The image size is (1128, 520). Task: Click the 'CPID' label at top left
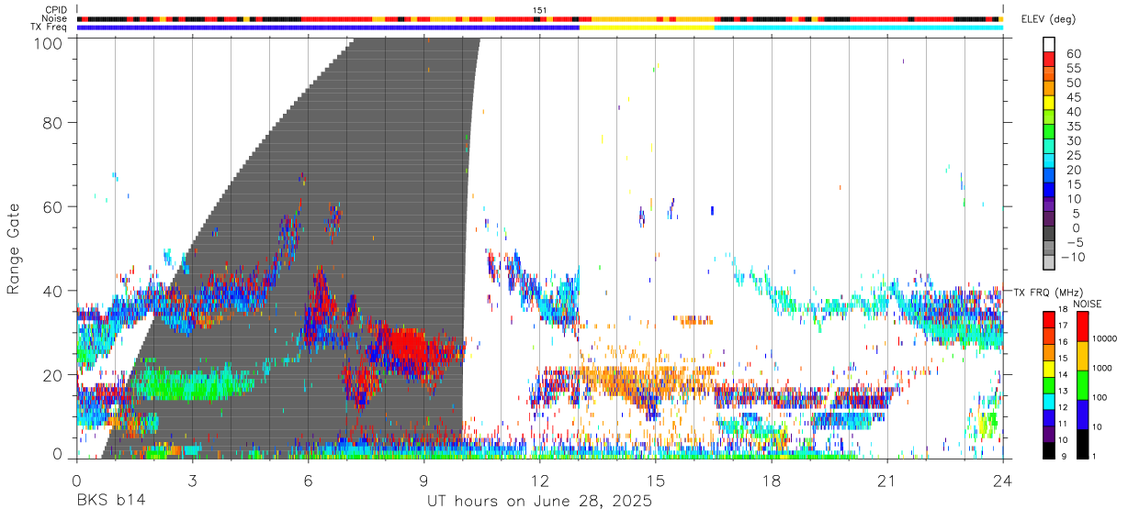click(55, 9)
